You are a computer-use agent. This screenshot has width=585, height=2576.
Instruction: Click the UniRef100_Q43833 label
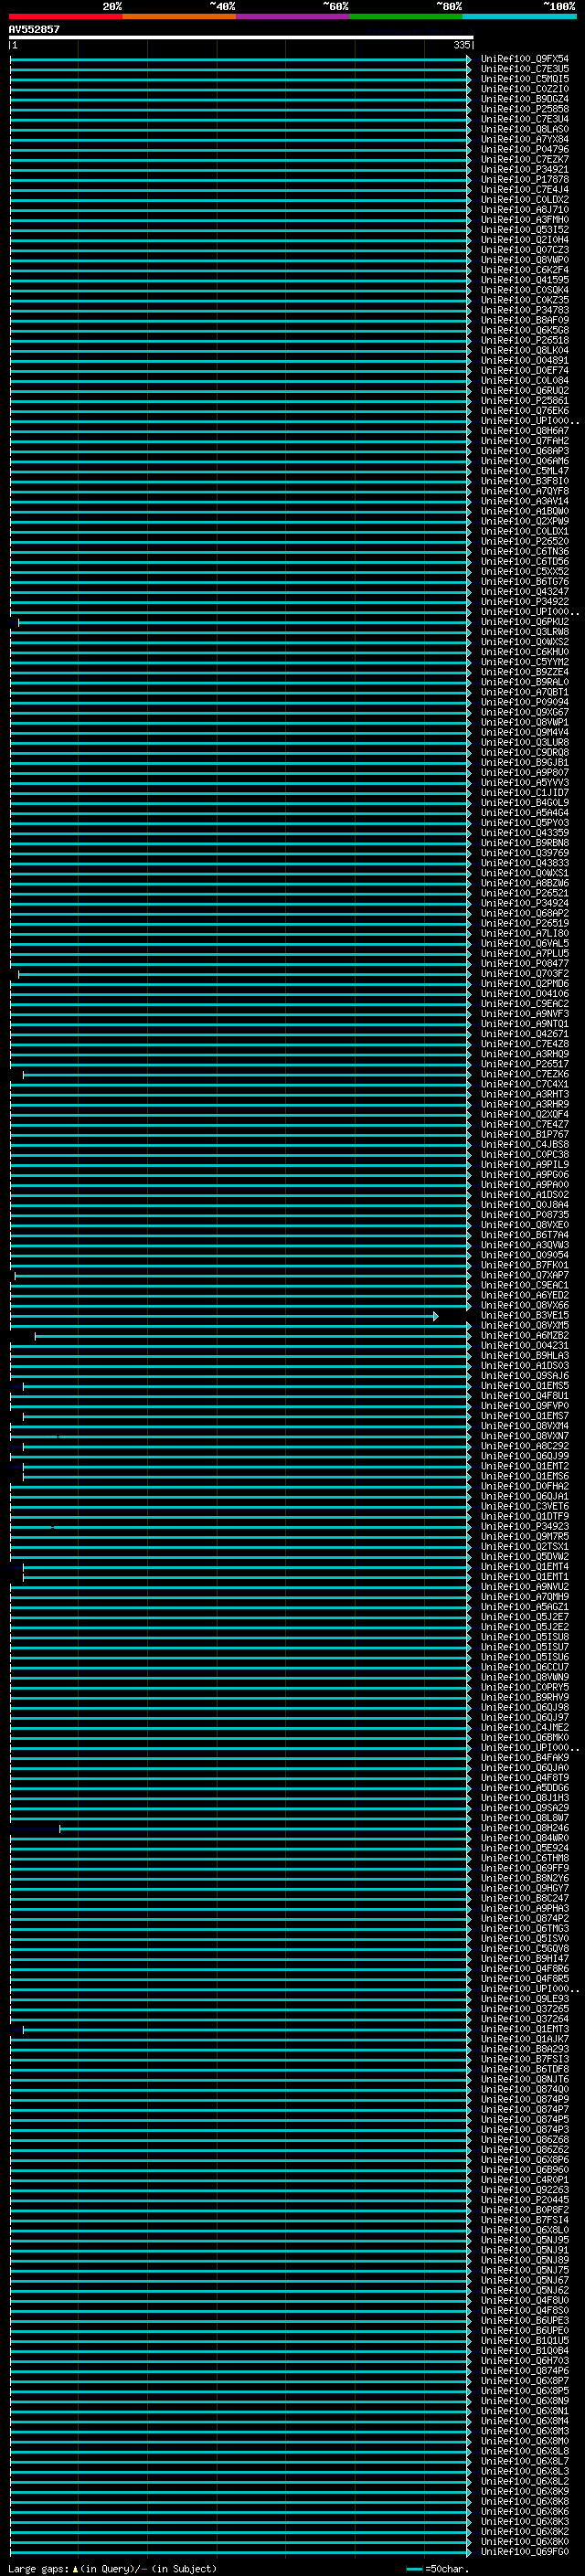(524, 863)
